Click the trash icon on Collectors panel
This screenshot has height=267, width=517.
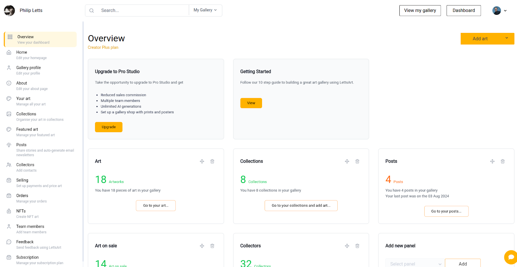(x=357, y=246)
